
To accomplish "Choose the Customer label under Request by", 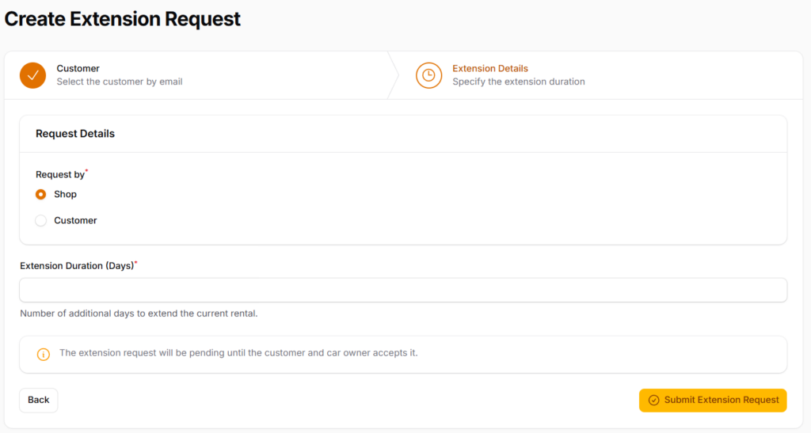I will point(75,221).
